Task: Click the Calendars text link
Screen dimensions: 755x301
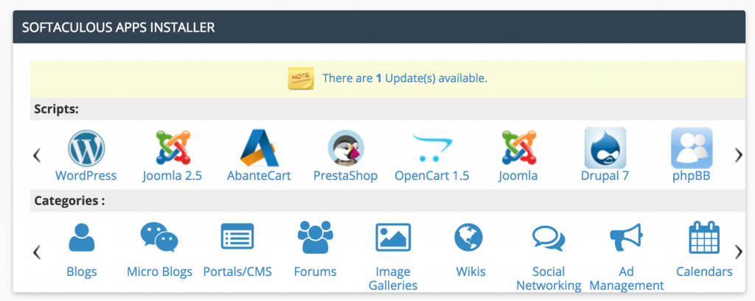Action: tap(704, 271)
